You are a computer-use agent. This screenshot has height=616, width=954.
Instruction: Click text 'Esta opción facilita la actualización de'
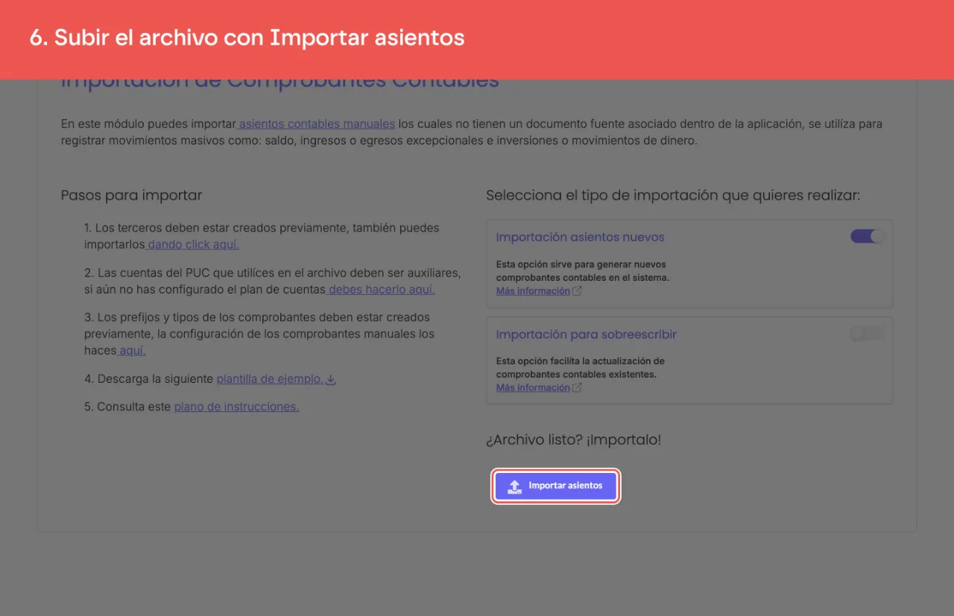(581, 361)
